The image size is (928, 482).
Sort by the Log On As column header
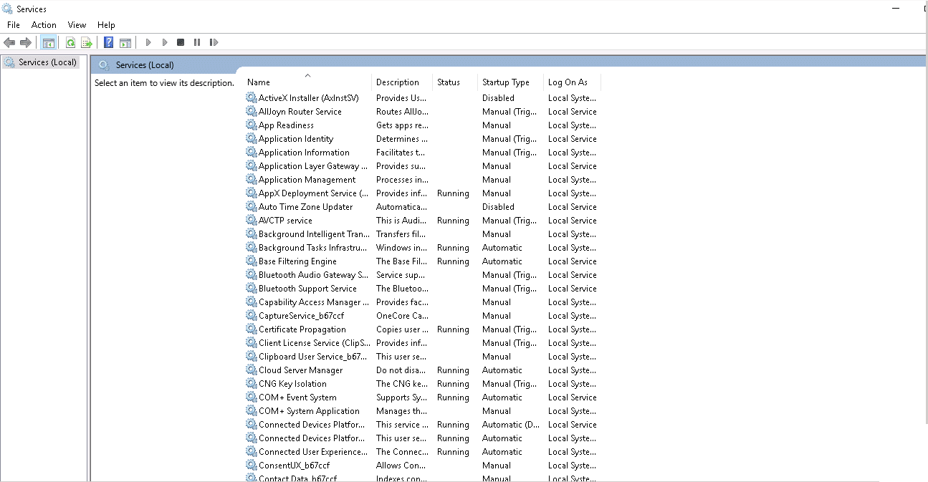click(x=572, y=82)
